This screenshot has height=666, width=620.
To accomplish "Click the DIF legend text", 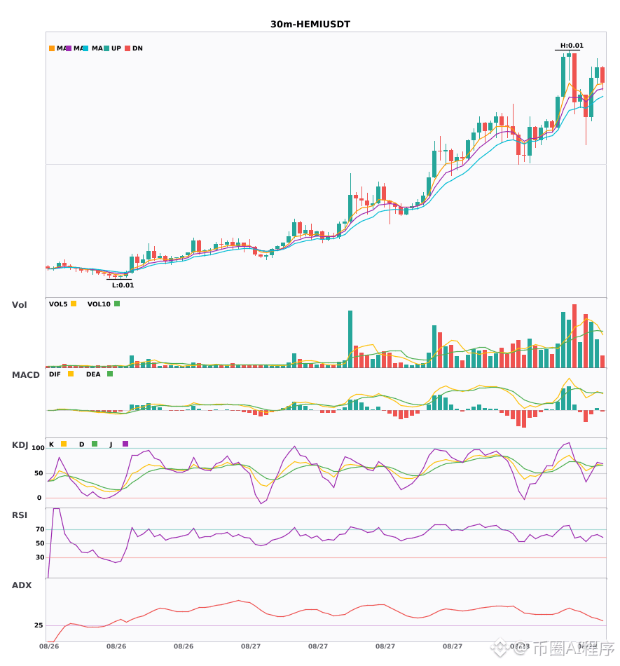I will pyautogui.click(x=55, y=374).
